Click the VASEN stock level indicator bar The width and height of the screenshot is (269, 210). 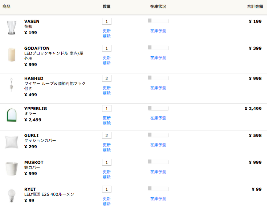click(x=158, y=21)
